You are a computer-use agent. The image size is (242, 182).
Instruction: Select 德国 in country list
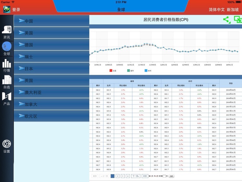tap(52, 45)
